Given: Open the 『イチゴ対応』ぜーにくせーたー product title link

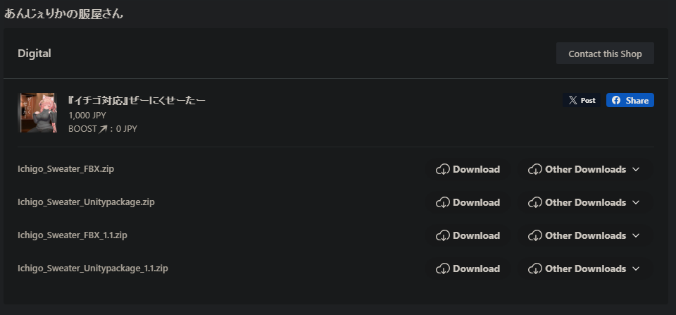Looking at the screenshot, I should (137, 100).
